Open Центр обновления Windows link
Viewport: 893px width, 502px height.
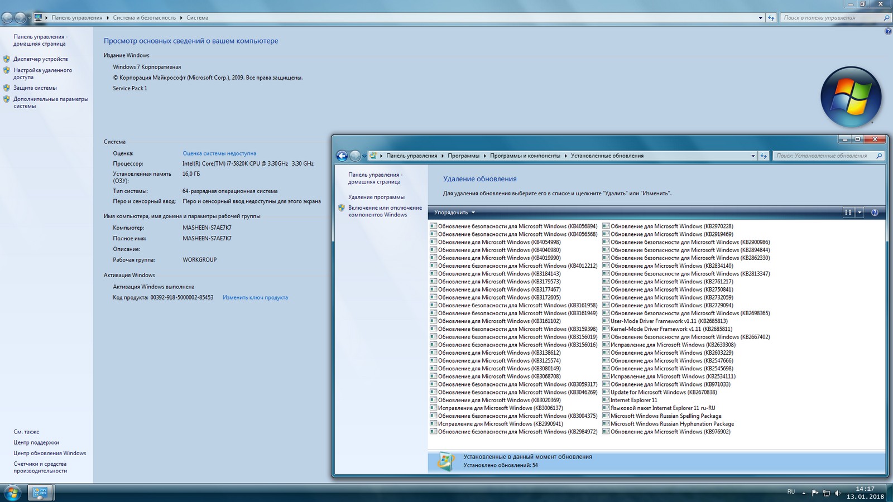tap(50, 453)
